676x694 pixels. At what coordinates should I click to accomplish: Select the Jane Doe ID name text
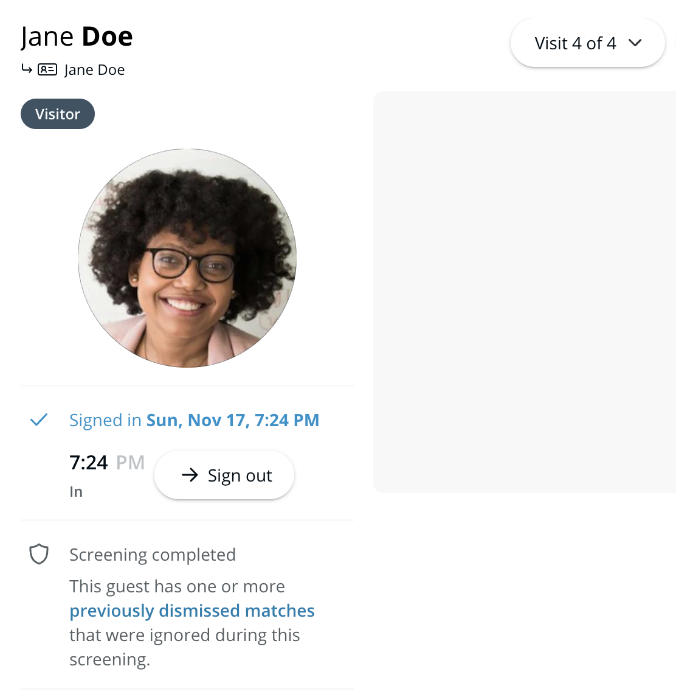point(94,70)
